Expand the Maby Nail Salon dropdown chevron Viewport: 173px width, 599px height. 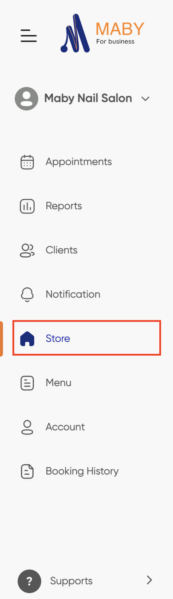(145, 99)
